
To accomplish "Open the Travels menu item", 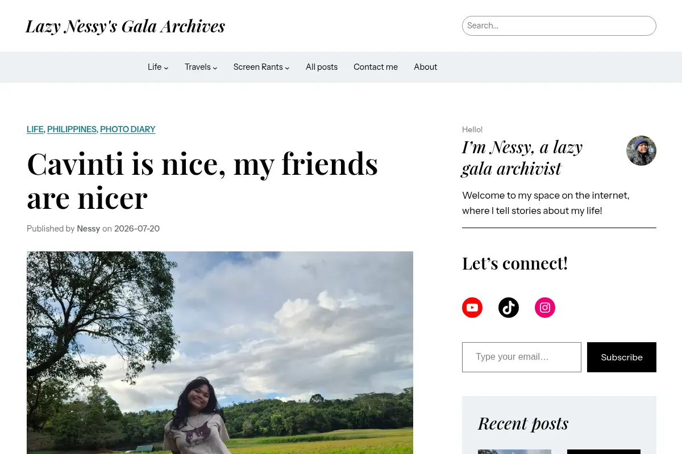I will click(198, 67).
